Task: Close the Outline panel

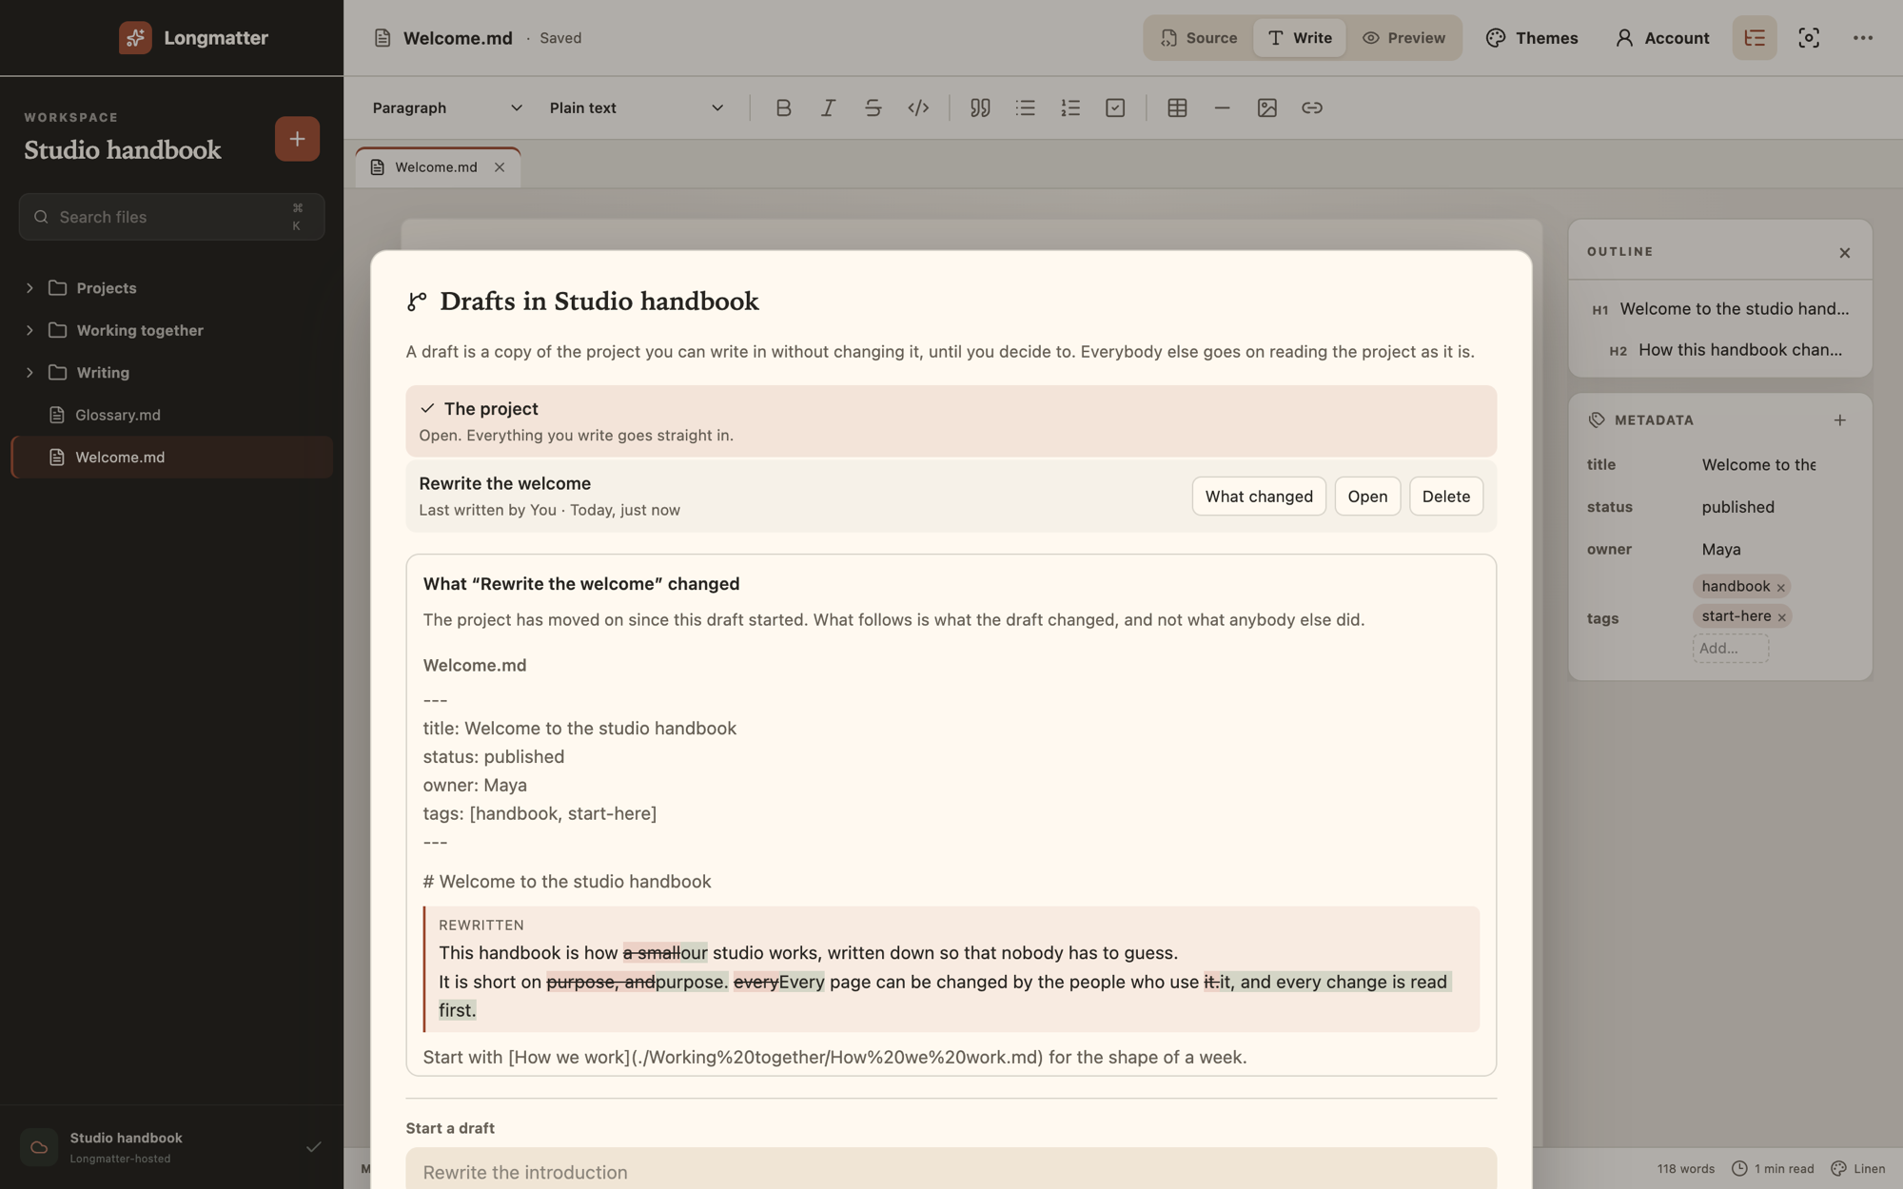Action: click(1845, 252)
